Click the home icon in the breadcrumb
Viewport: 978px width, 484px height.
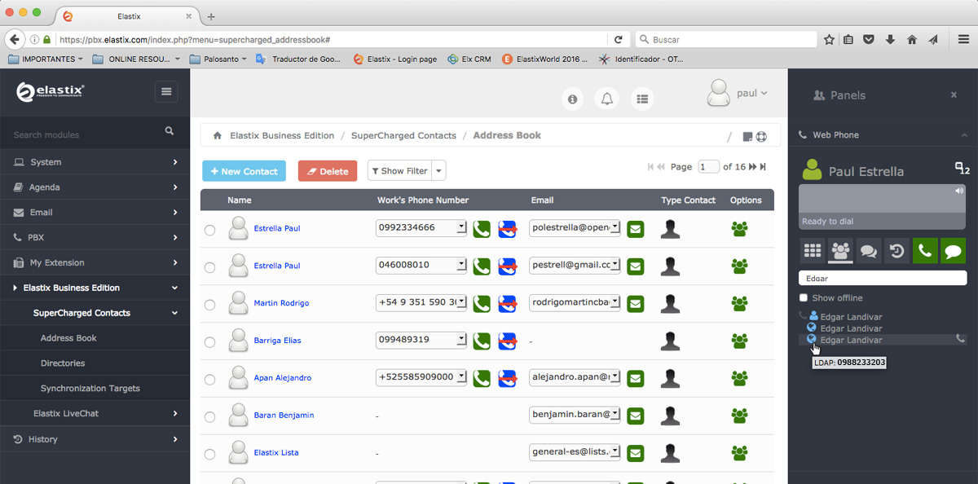[x=218, y=135]
